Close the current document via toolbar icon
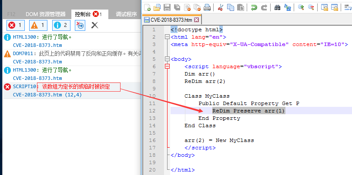This screenshot has width=352, height=175. (x=187, y=7)
